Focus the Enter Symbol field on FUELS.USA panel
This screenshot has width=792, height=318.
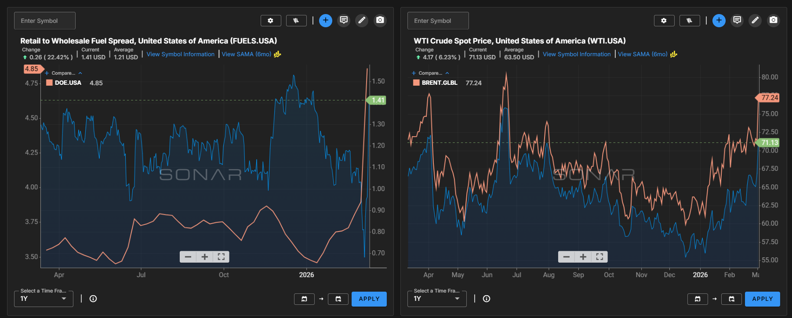click(45, 21)
